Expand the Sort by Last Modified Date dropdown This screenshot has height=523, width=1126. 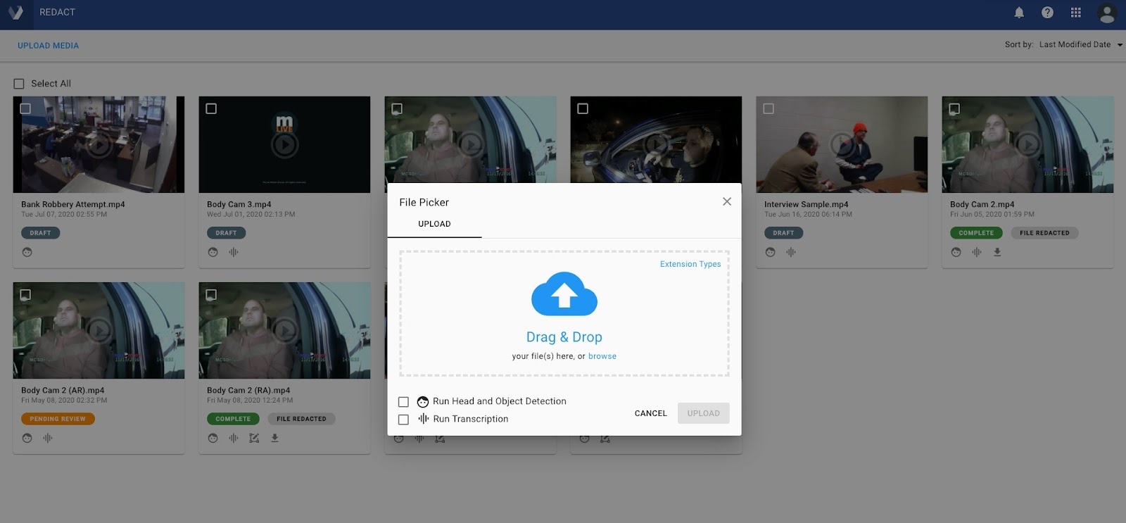1119,45
